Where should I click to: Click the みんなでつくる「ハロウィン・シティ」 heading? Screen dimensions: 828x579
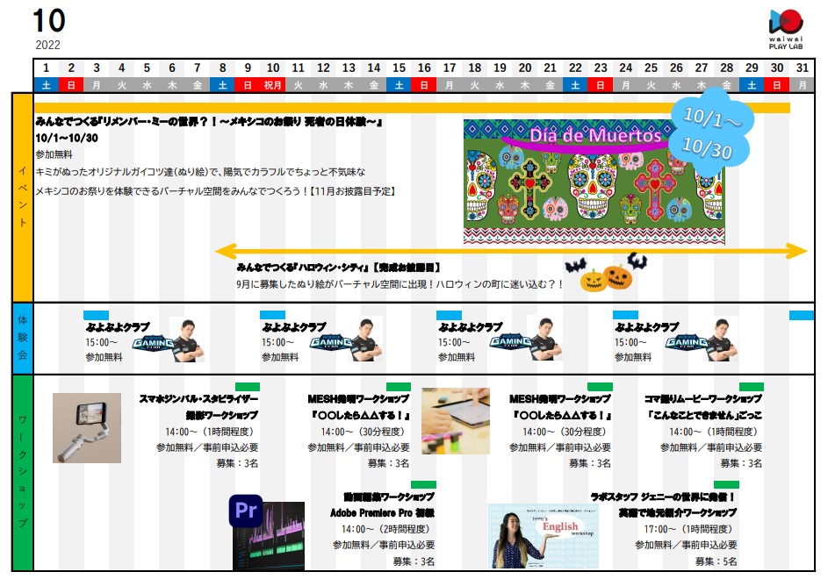338,267
